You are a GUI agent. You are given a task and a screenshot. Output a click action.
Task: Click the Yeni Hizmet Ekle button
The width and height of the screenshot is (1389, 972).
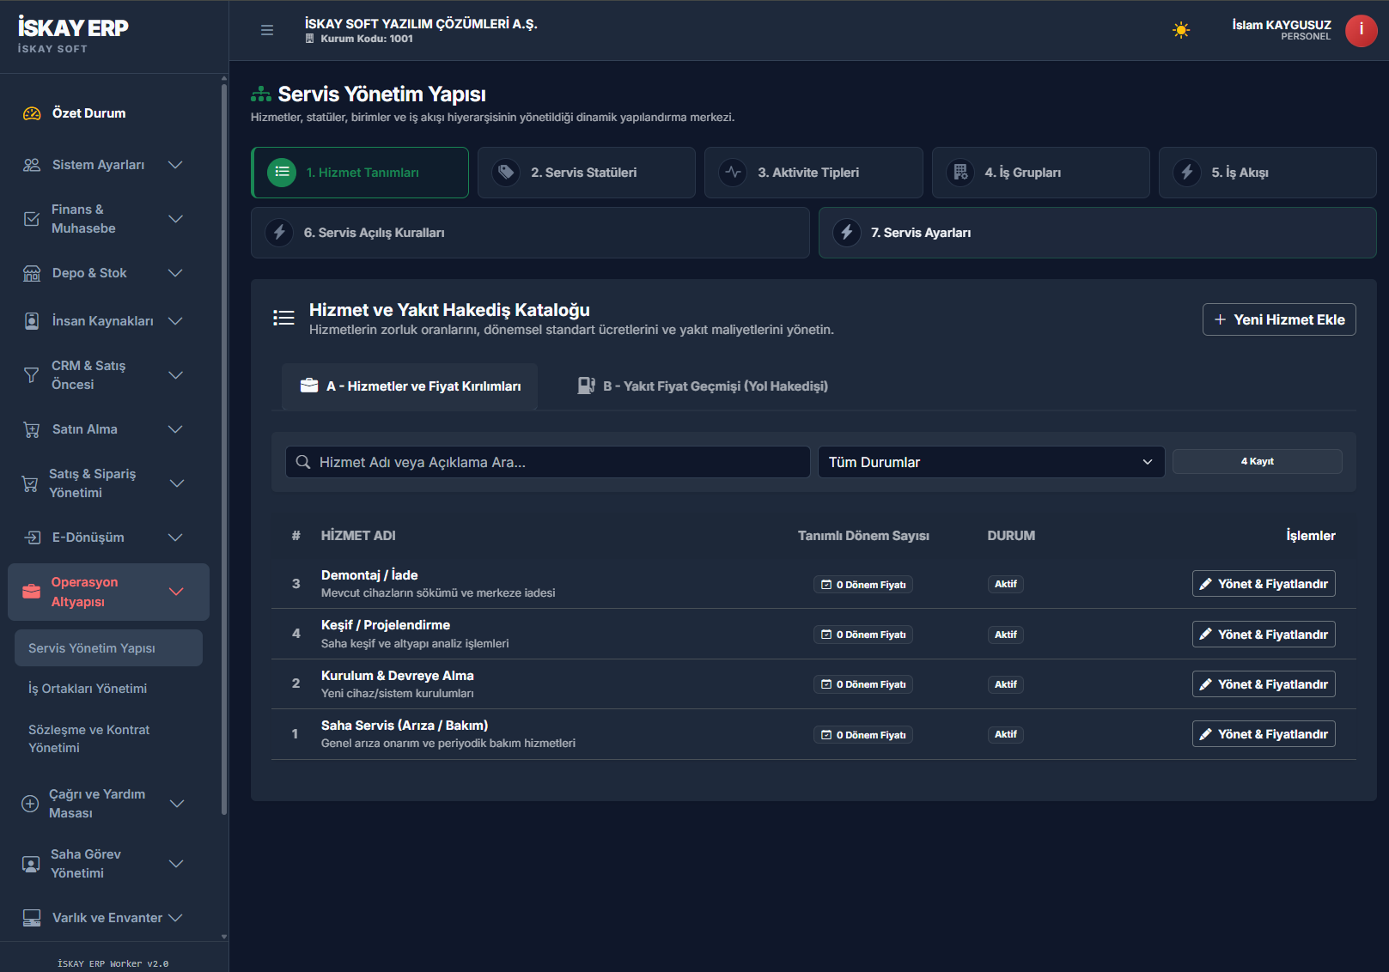pyautogui.click(x=1279, y=319)
